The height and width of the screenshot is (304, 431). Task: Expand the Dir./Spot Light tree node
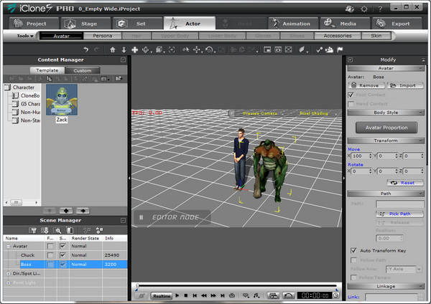pos(8,273)
